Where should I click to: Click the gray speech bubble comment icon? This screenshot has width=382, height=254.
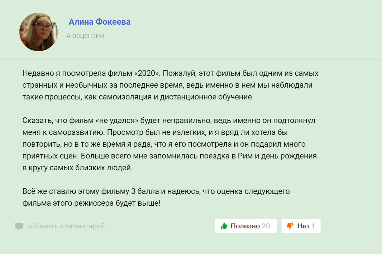tap(19, 226)
